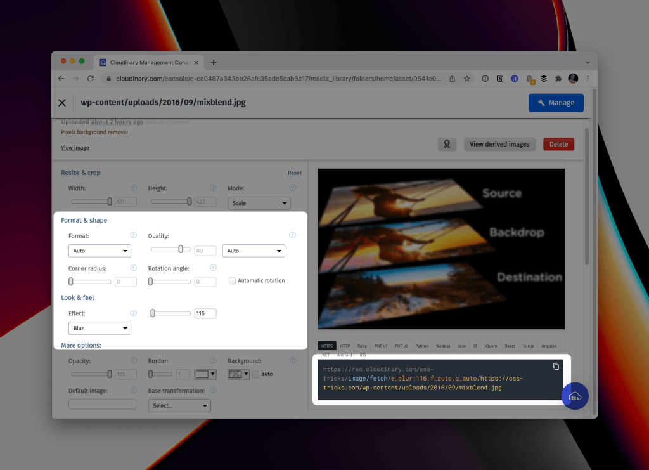
Task: Open the Mode dropdown showing Scale
Action: (x=259, y=203)
